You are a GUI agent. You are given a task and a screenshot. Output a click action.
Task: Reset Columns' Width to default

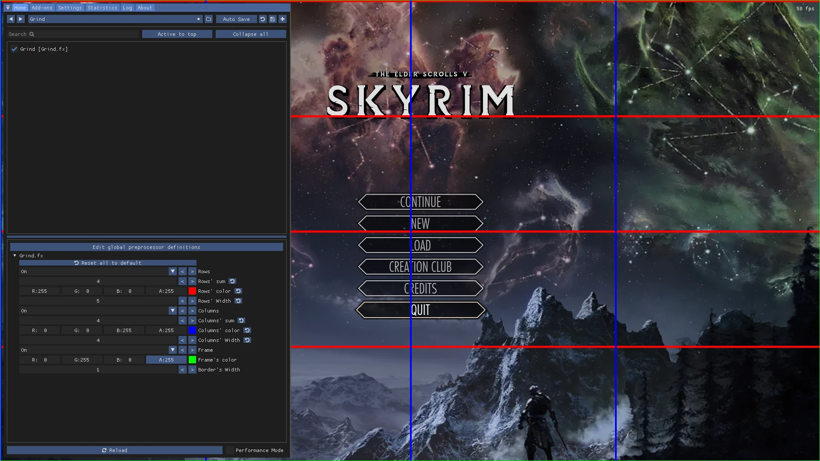coord(247,340)
